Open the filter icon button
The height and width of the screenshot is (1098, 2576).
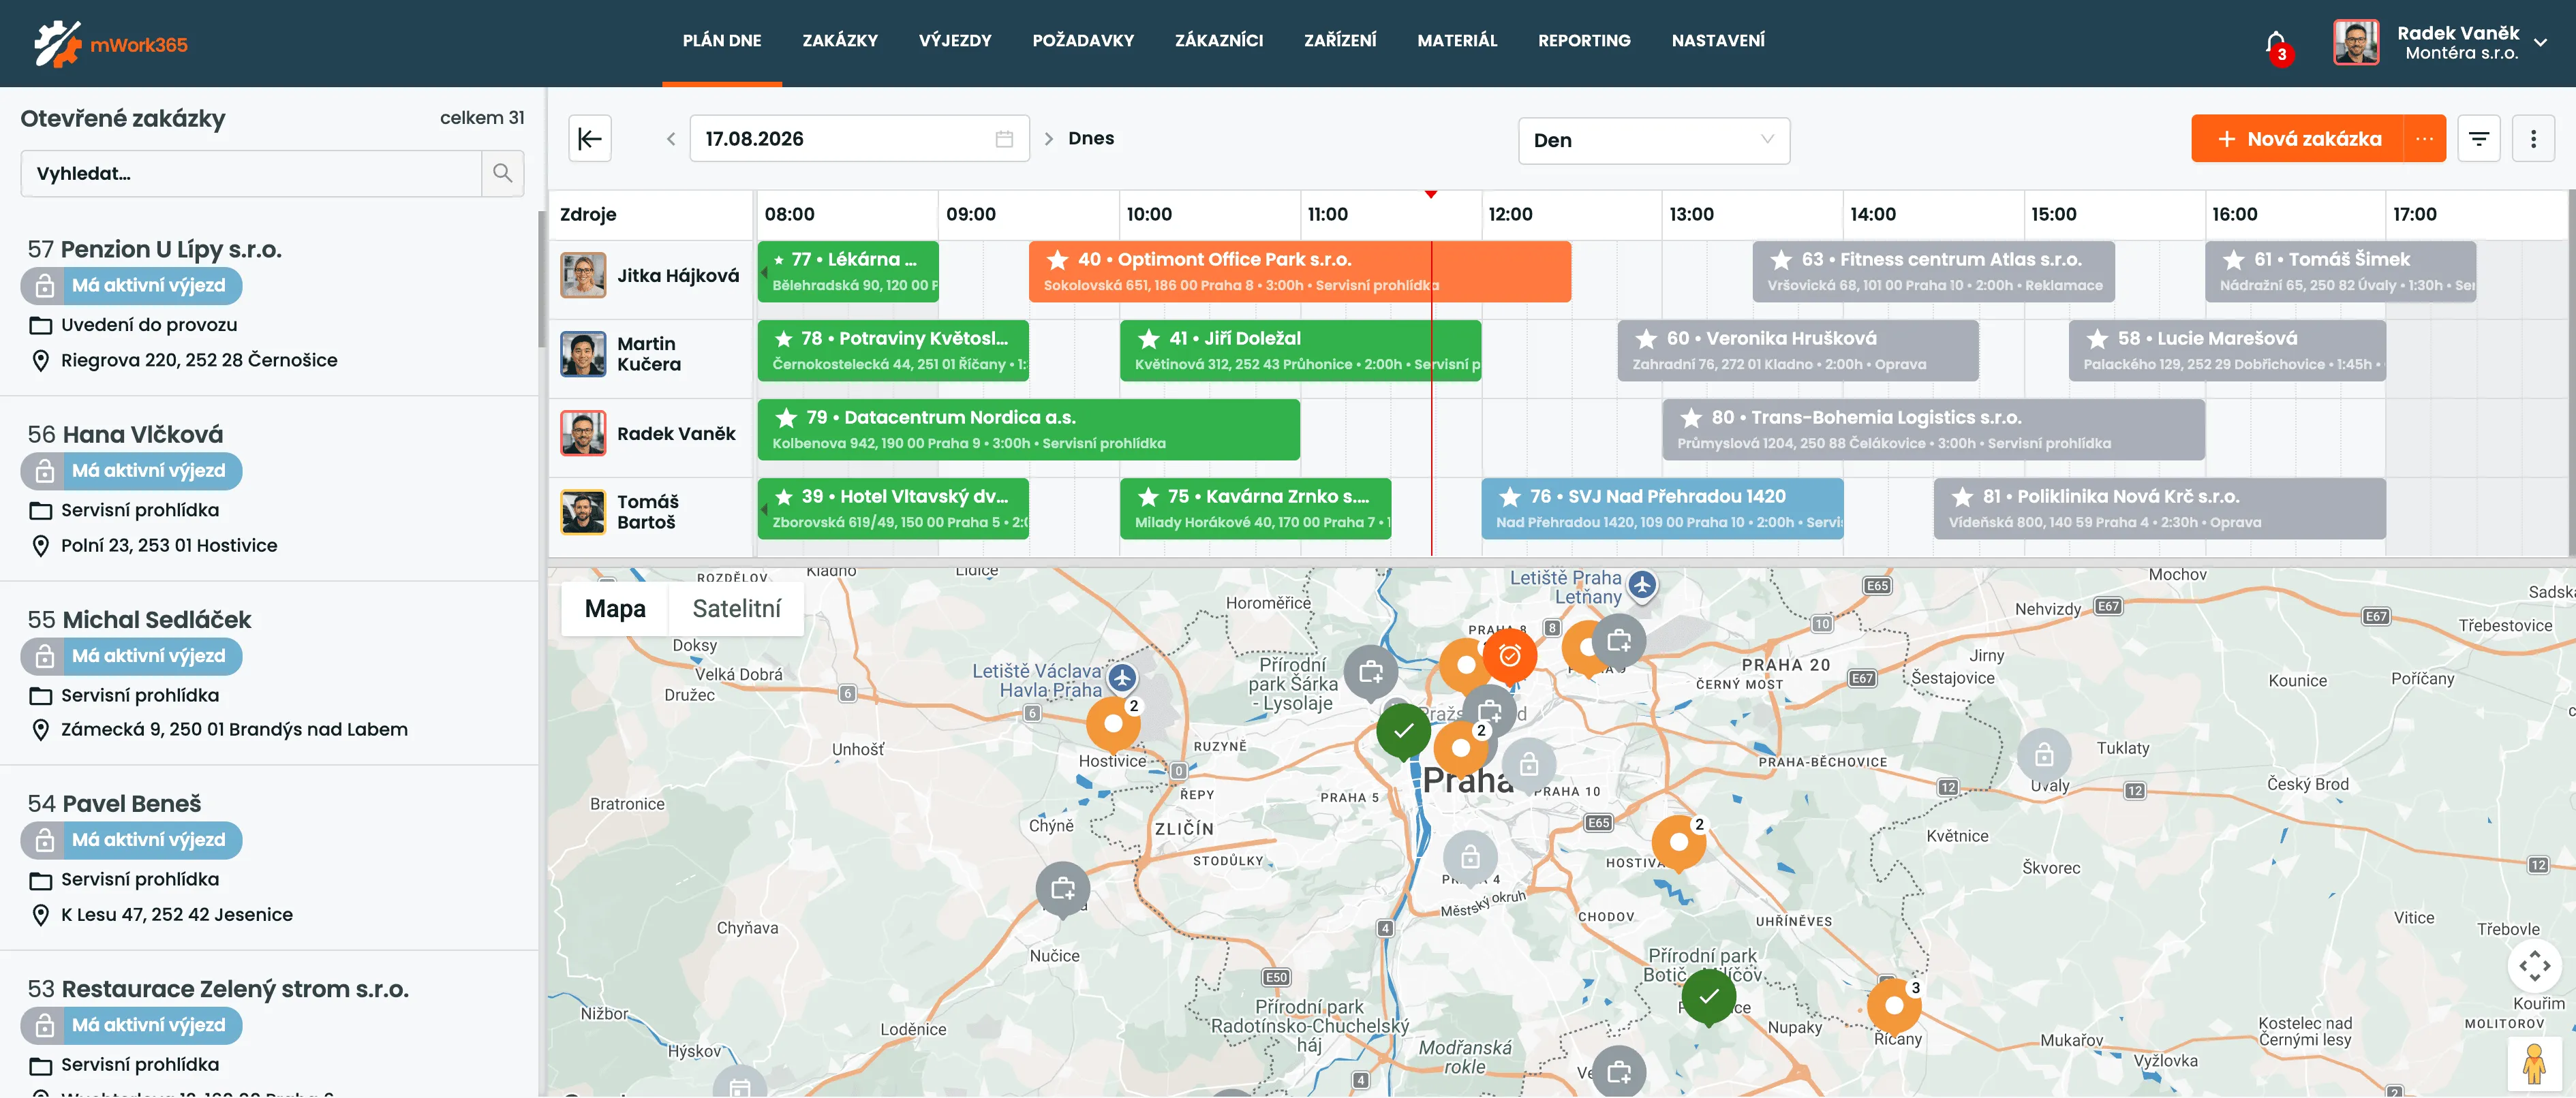(x=2479, y=139)
